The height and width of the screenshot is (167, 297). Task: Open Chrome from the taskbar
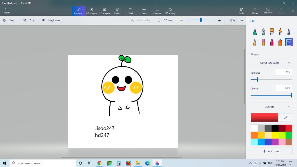click(99, 163)
